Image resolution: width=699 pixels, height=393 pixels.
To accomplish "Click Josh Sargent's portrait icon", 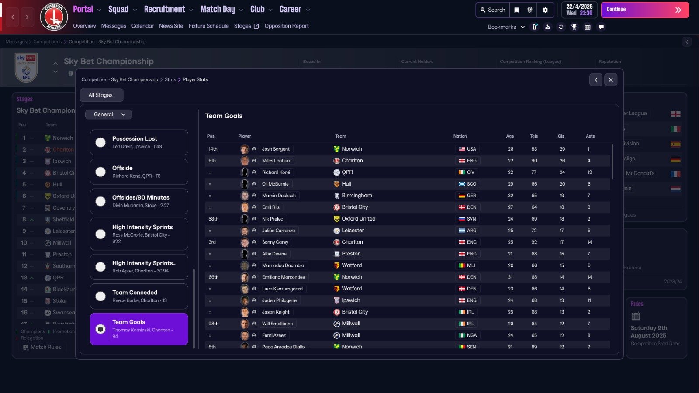I will 245,149.
